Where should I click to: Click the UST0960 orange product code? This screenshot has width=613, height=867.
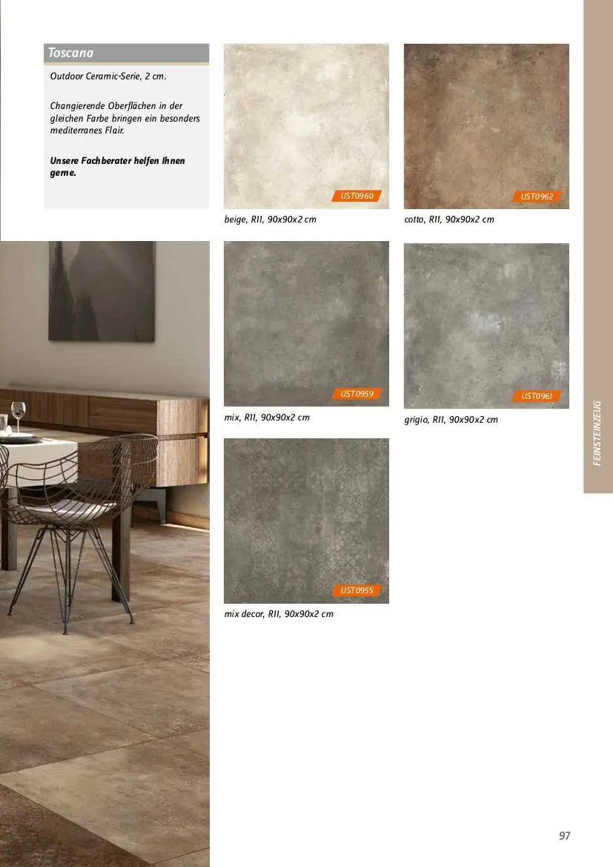[357, 196]
